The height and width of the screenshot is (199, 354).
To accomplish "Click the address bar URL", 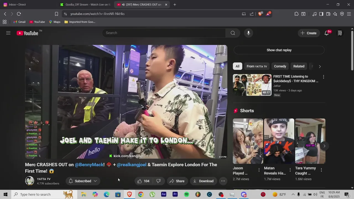I will coord(97,14).
